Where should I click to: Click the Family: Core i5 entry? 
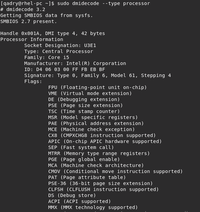(x=47, y=57)
